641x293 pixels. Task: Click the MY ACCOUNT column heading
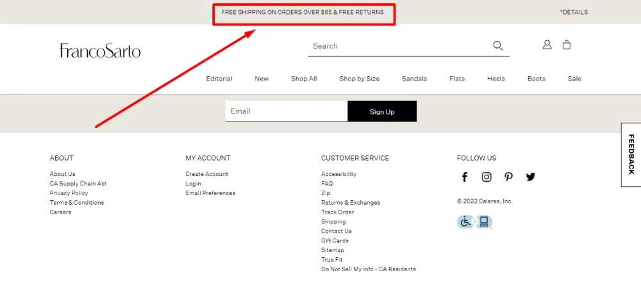(208, 158)
